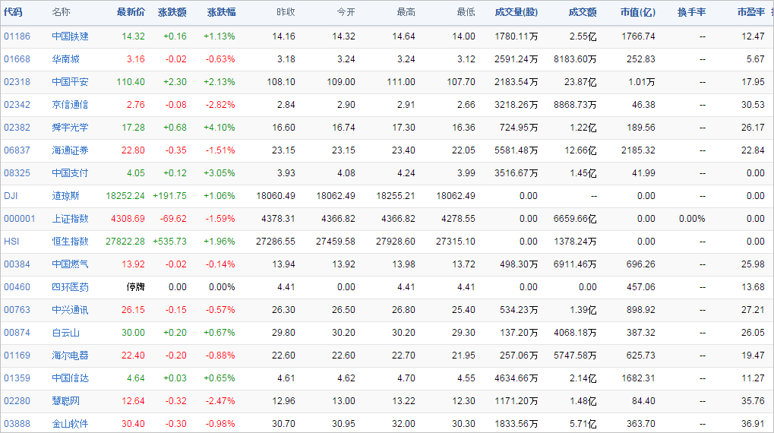Select 上证指数 turnover 6659.66亿
Viewport: 774px width, 433px height.
(575, 219)
